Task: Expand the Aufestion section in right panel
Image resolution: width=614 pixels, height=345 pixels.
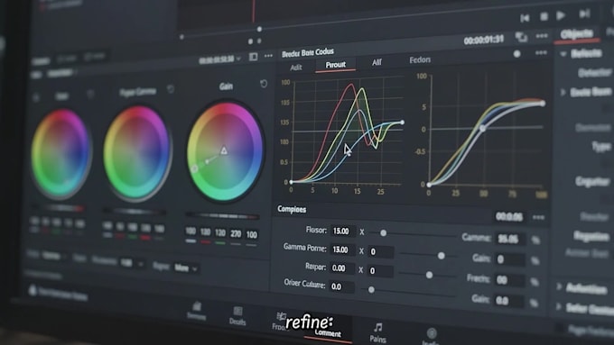Action: coord(559,286)
